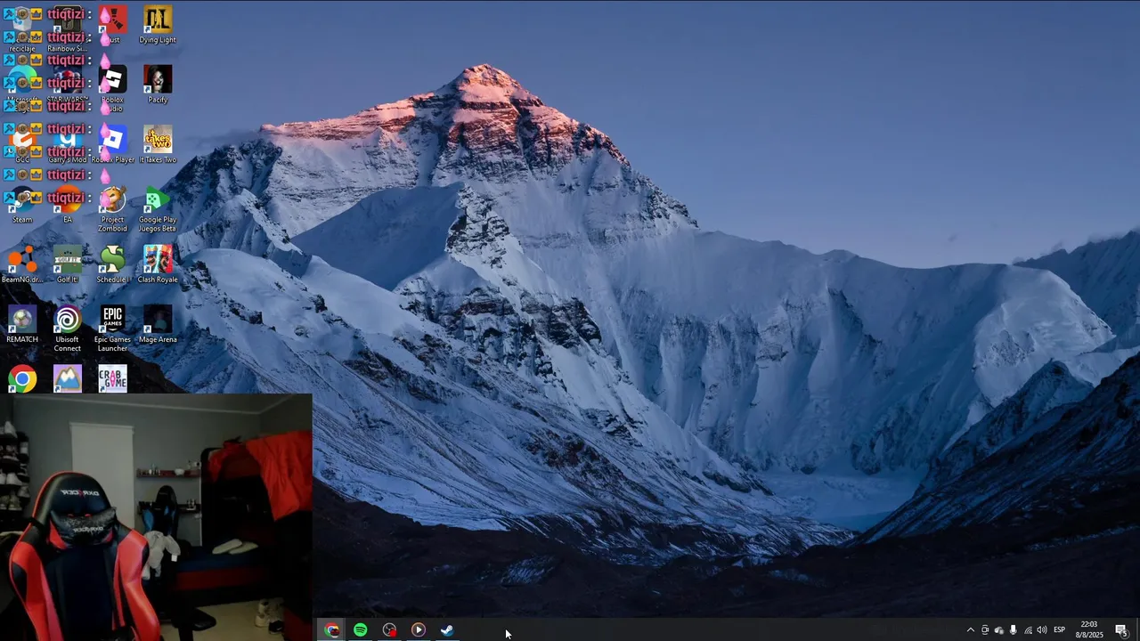This screenshot has width=1140, height=641.
Task: Open the notification center icon
Action: pos(1121,630)
